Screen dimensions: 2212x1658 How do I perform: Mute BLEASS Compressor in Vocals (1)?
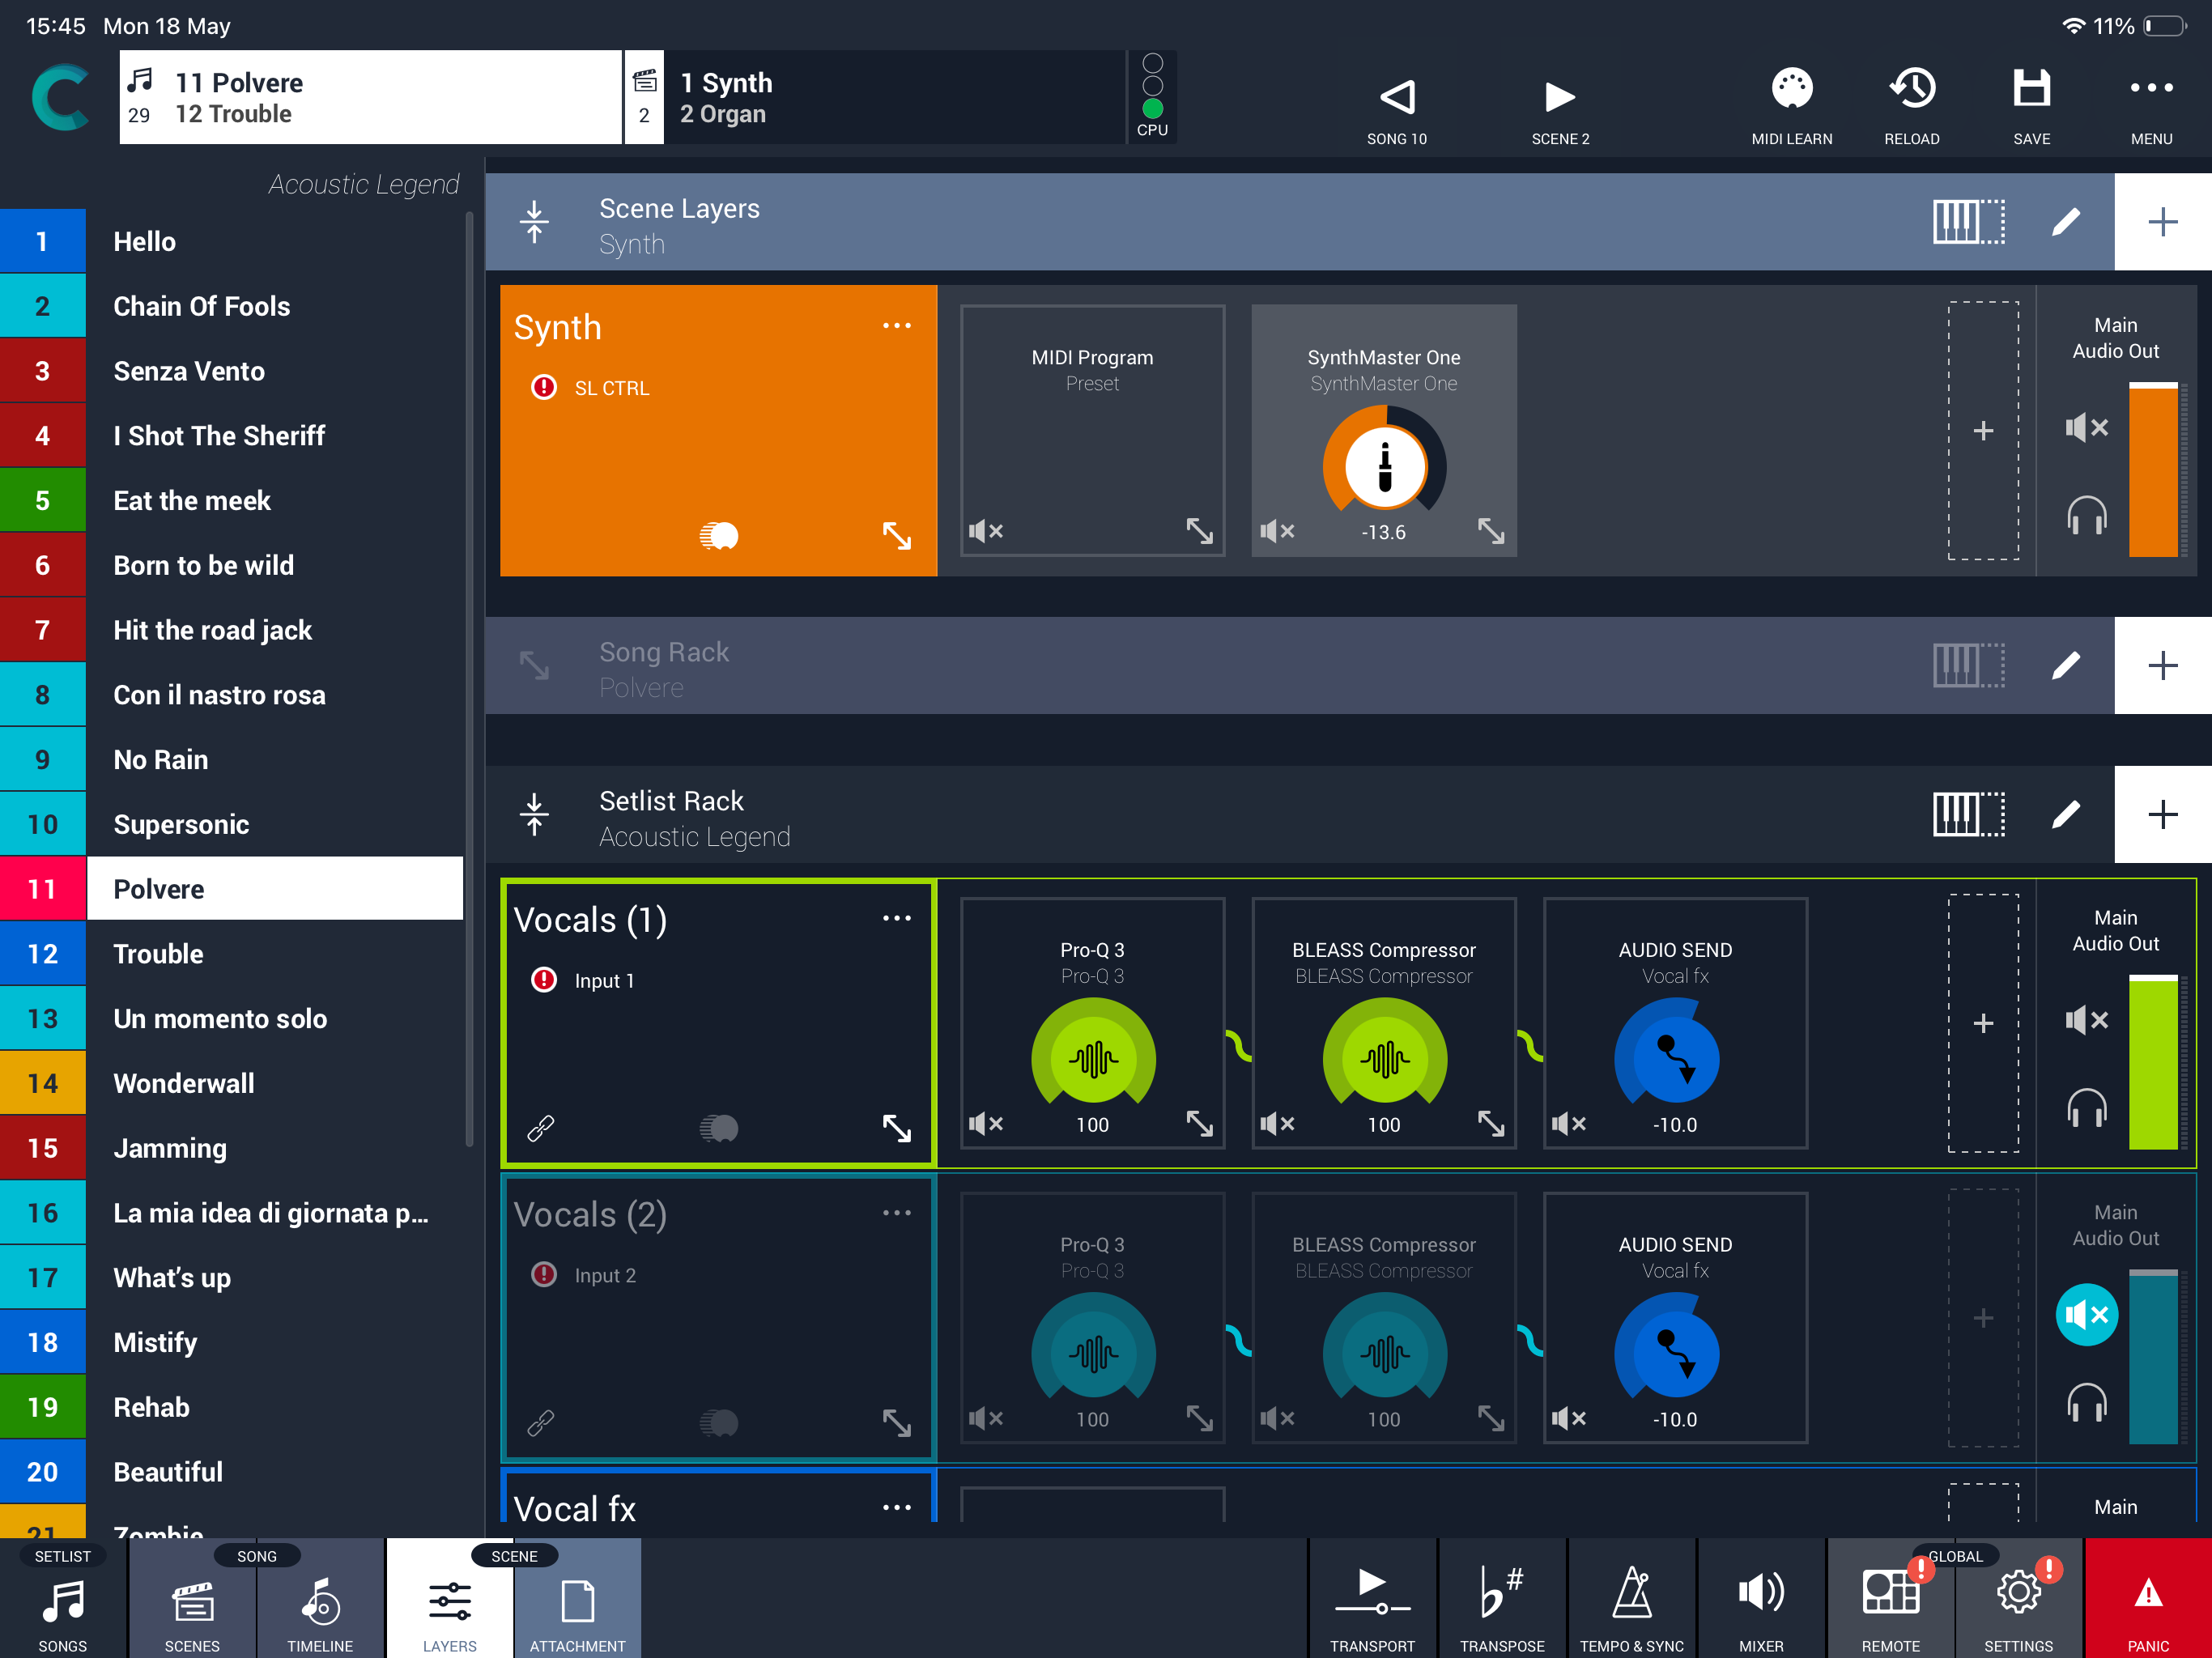(1277, 1124)
